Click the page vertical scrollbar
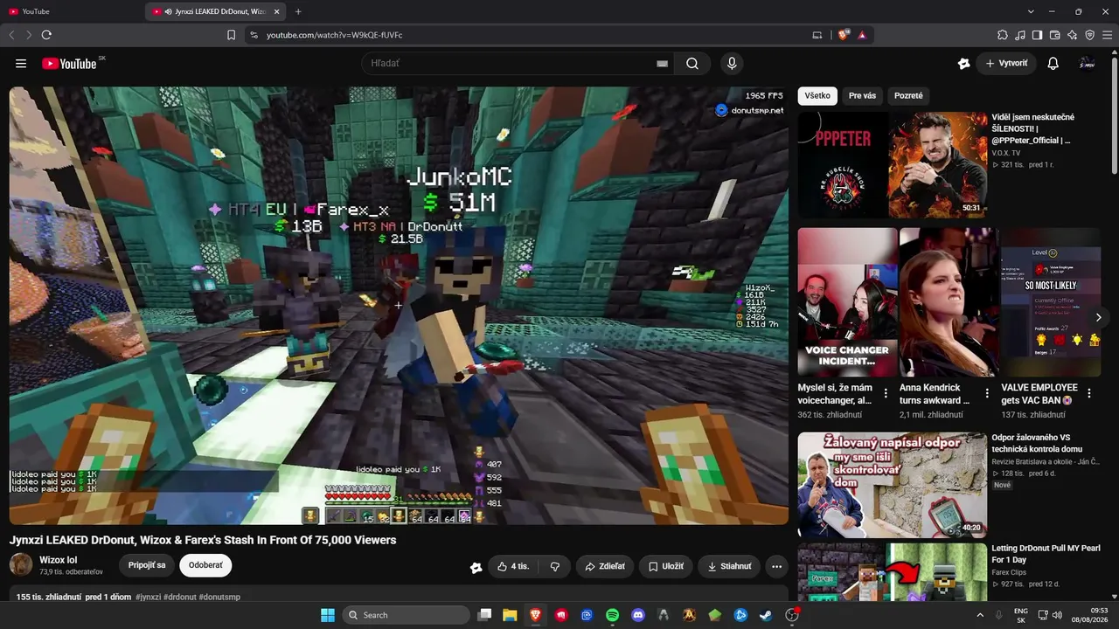 1114,114
